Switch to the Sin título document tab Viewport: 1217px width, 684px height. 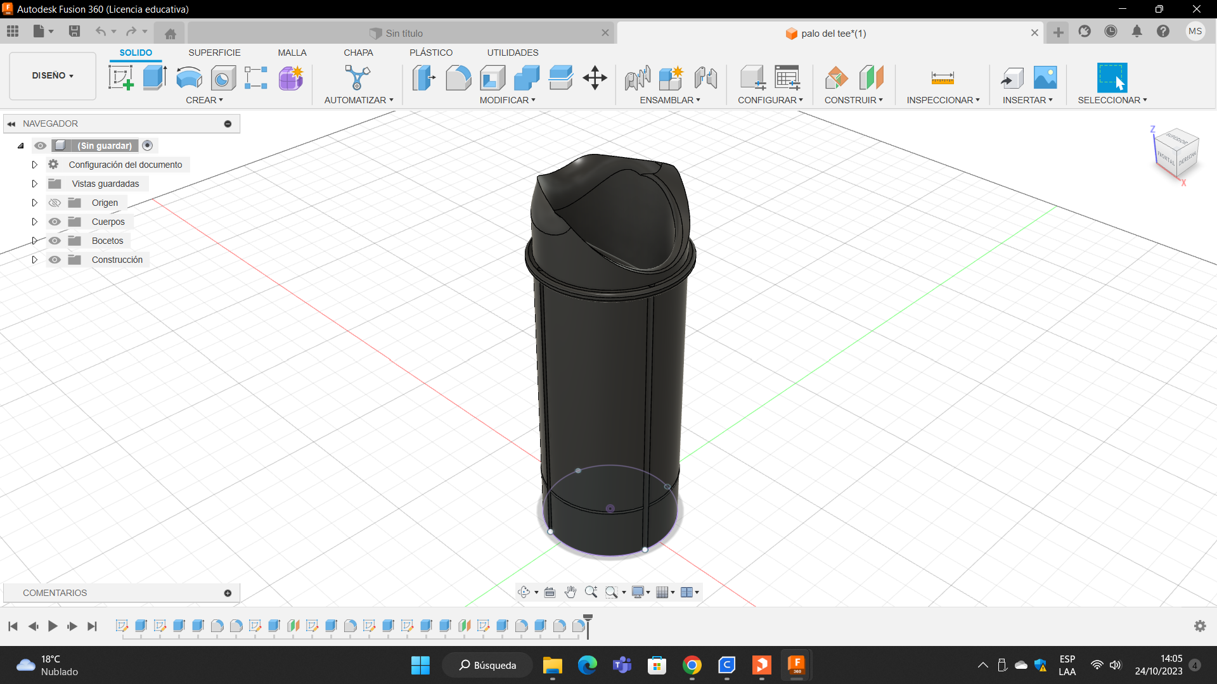point(400,33)
